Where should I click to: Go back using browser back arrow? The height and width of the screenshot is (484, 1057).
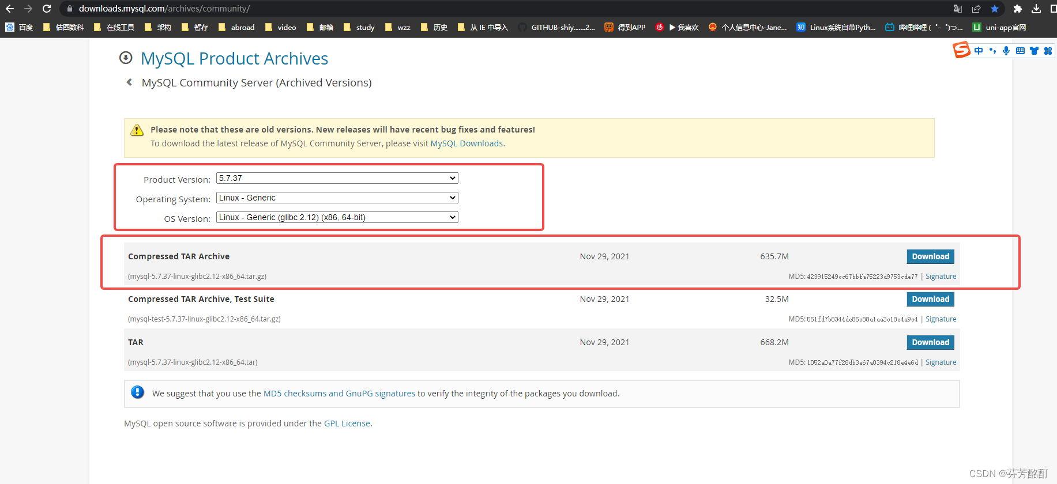pos(10,9)
